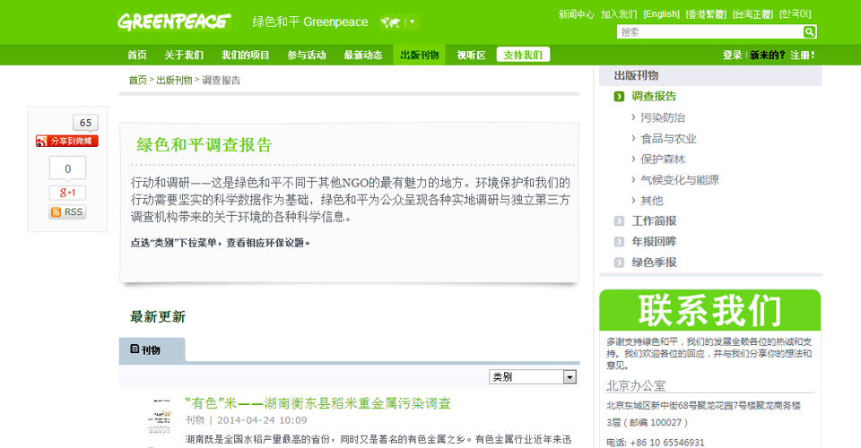861x448 pixels.
Task: Open the 新闻中心 top link
Action: point(576,14)
